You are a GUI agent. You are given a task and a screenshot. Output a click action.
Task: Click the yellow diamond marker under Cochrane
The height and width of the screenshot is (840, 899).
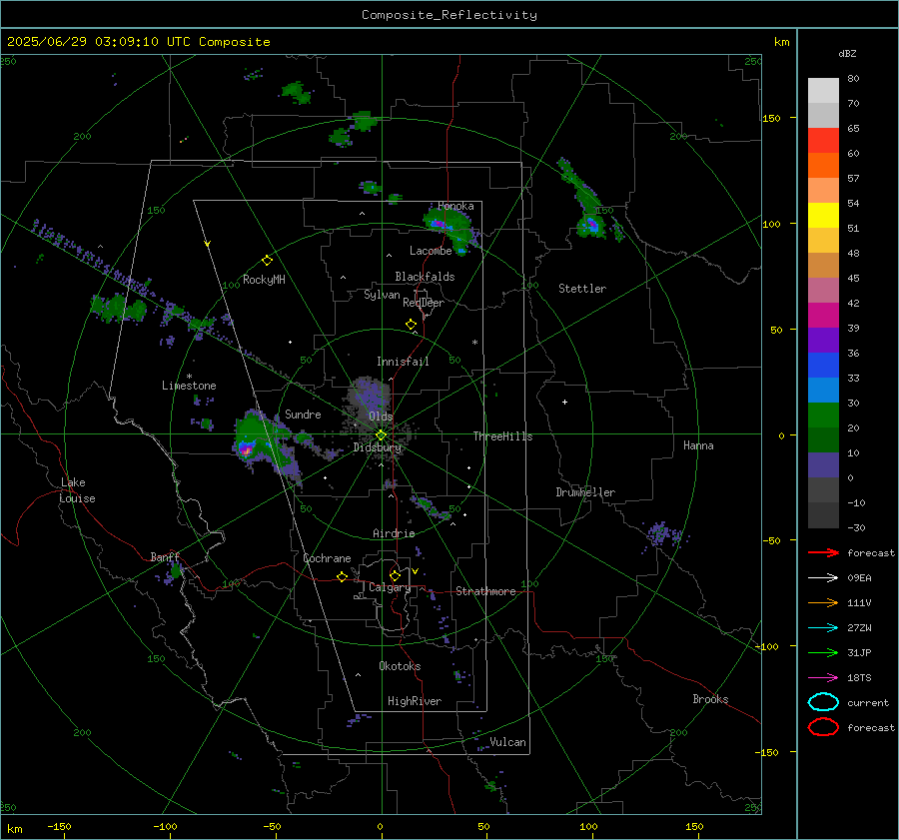(x=342, y=576)
